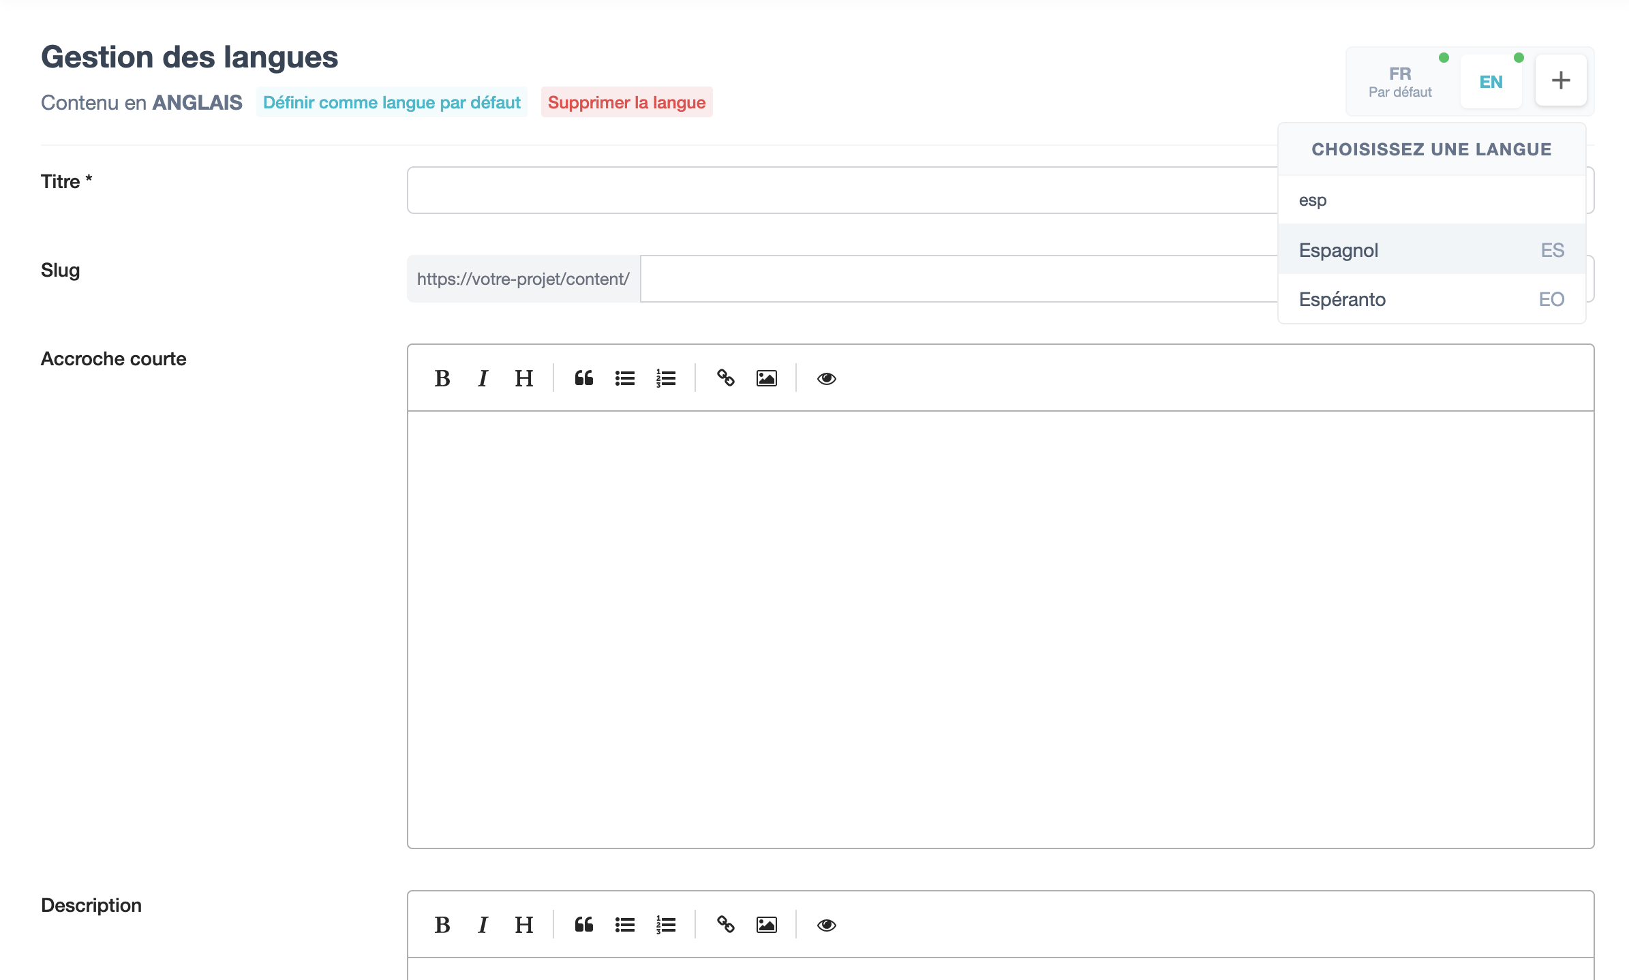This screenshot has height=980, width=1629.
Task: Choose Espéranto EO from language list
Action: (1431, 299)
